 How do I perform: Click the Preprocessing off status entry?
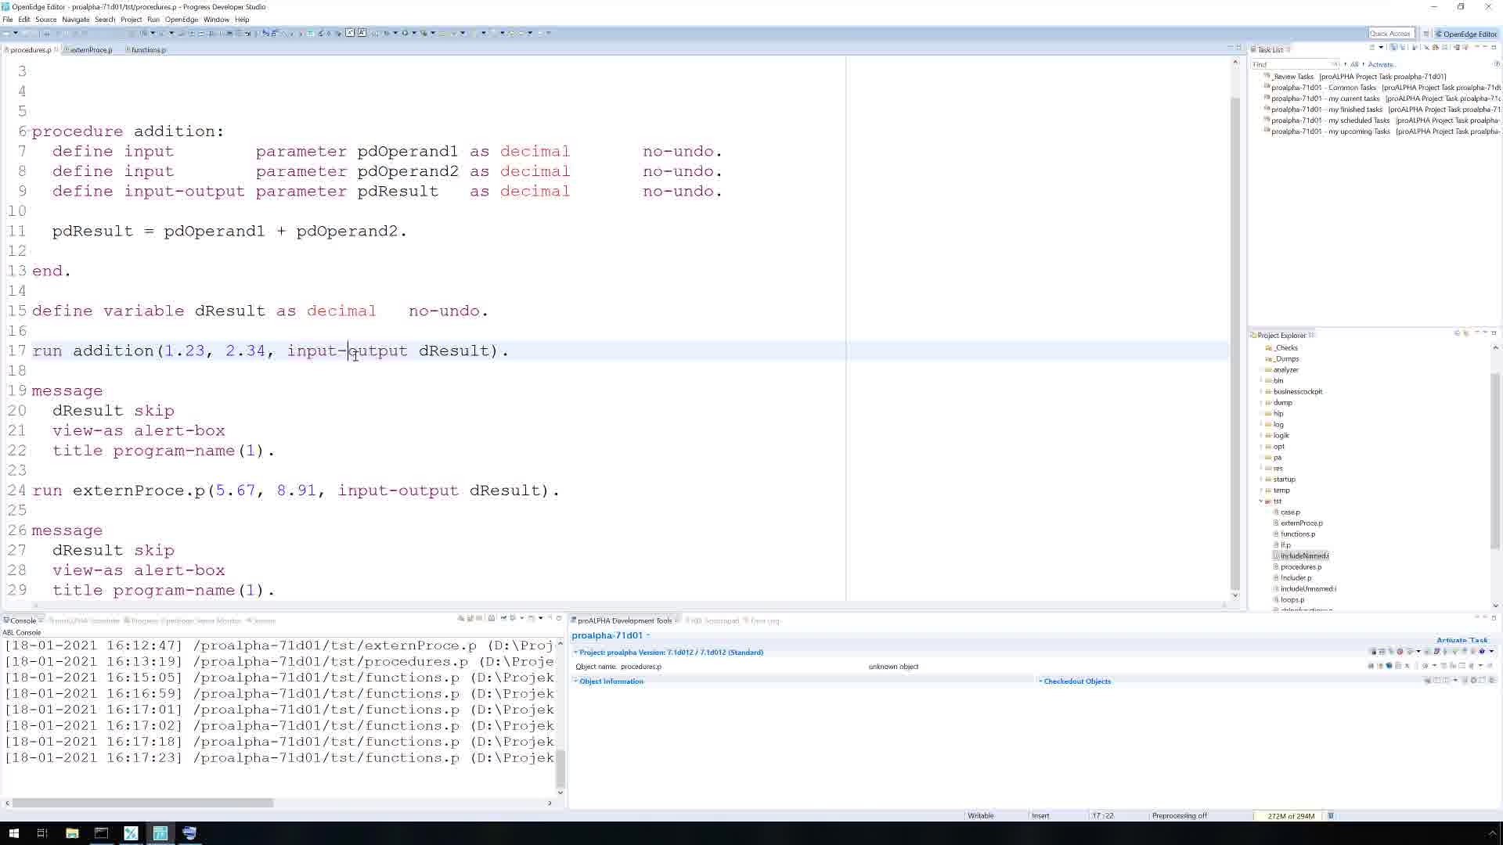tap(1179, 815)
